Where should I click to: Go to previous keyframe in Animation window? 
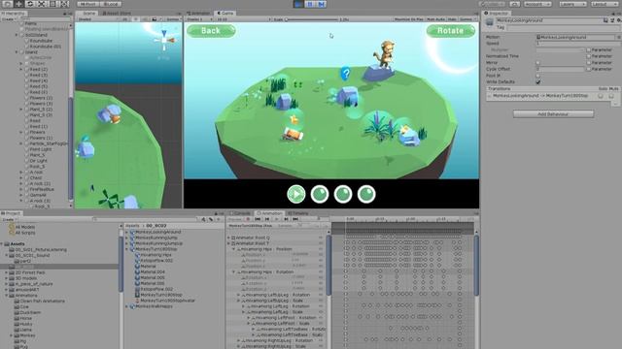click(x=267, y=219)
